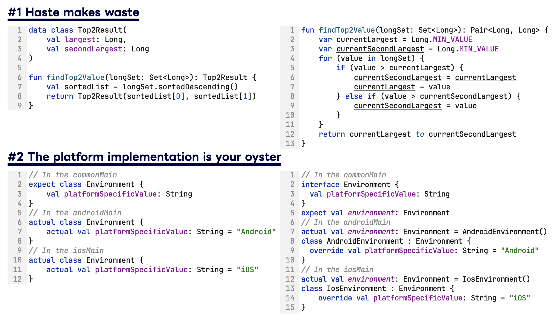Click the line "currentLargest = value"
This screenshot has width=559, height=315.
402,87
